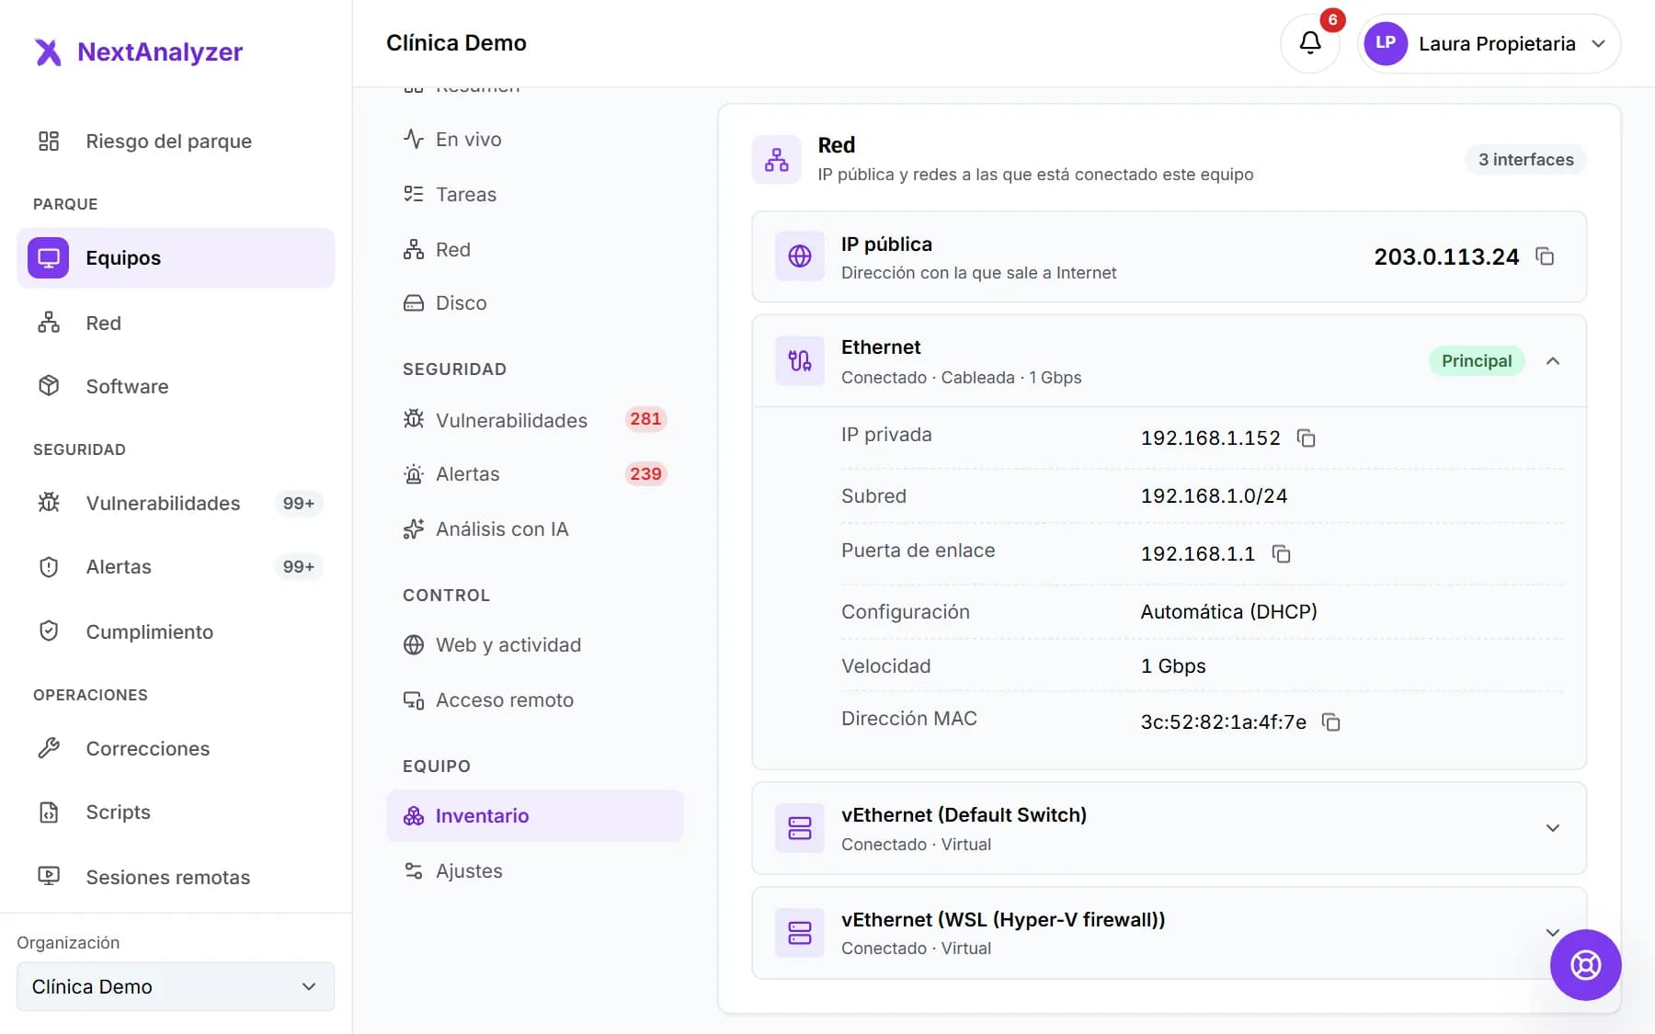Image resolution: width=1655 pixels, height=1034 pixels.
Task: Copy the public IP 203.0.113.24
Action: (1545, 256)
